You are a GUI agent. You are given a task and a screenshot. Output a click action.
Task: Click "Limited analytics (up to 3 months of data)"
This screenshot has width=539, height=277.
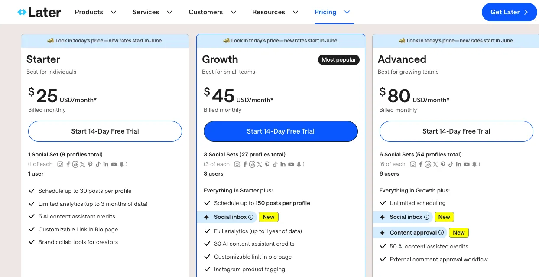pos(93,204)
